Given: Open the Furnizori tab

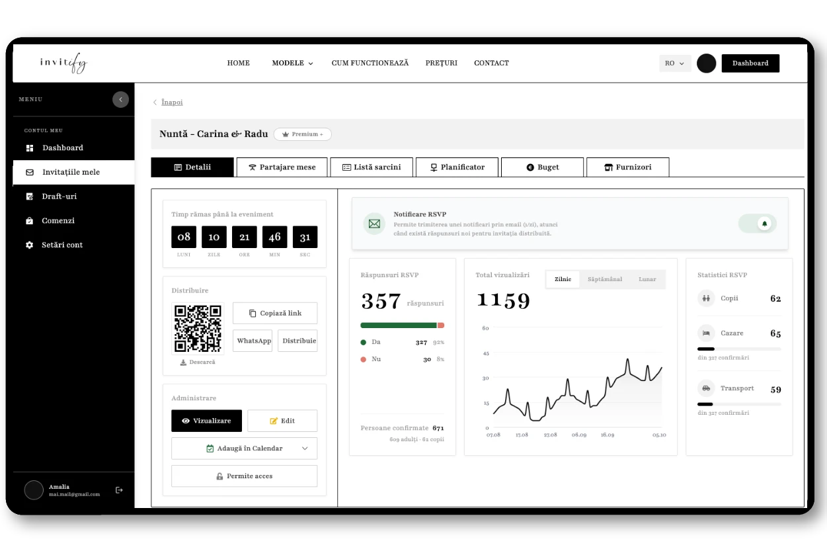Looking at the screenshot, I should point(628,167).
